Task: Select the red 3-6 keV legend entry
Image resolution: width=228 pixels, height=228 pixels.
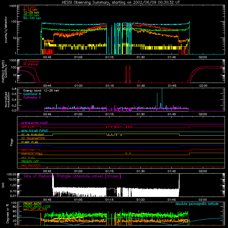Action: coord(30,7)
